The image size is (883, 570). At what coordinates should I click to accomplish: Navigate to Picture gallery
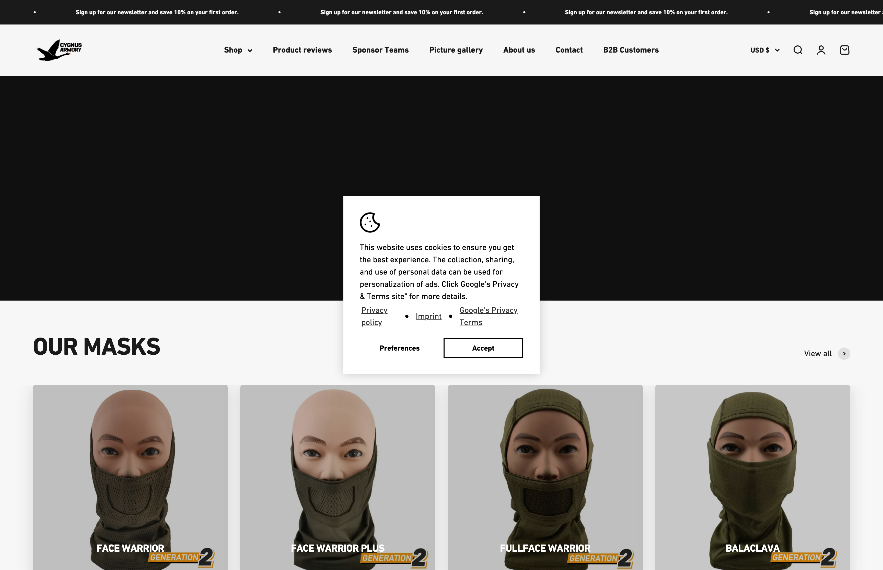(456, 50)
